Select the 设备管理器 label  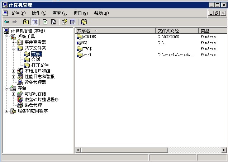pyautogui.click(x=35, y=82)
